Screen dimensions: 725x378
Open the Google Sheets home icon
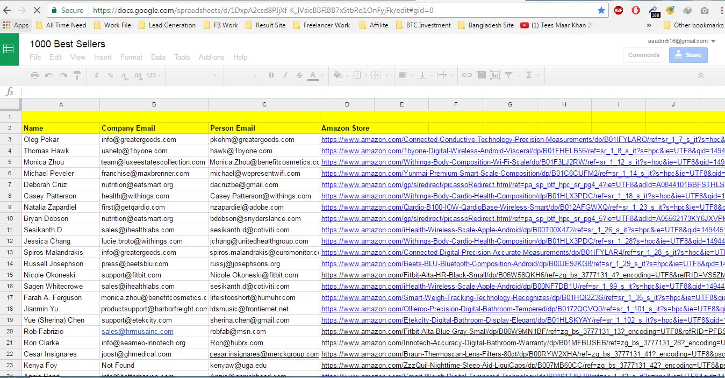[x=9, y=49]
